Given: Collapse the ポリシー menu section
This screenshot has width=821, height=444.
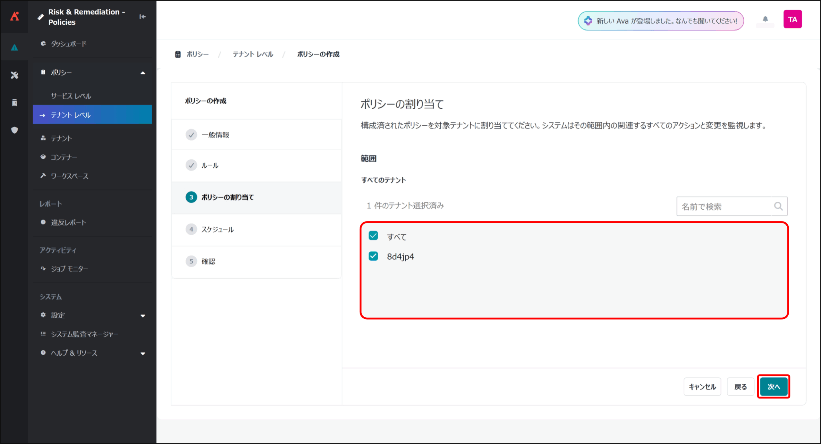Looking at the screenshot, I should click(x=143, y=73).
